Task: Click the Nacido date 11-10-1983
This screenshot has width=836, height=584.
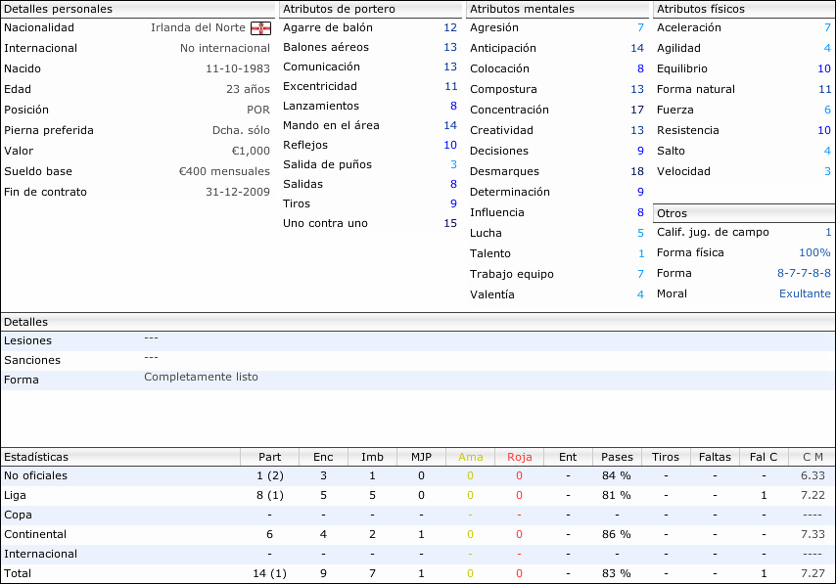Action: coord(238,68)
